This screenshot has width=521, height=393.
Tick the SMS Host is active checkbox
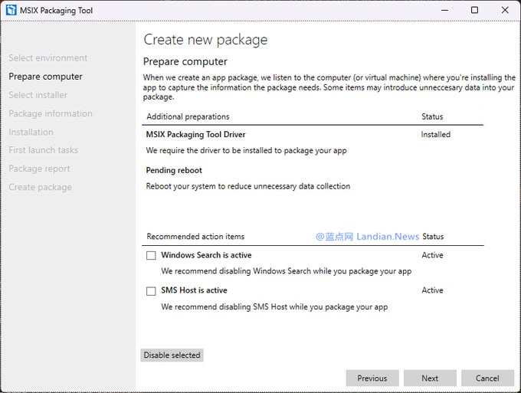(151, 291)
